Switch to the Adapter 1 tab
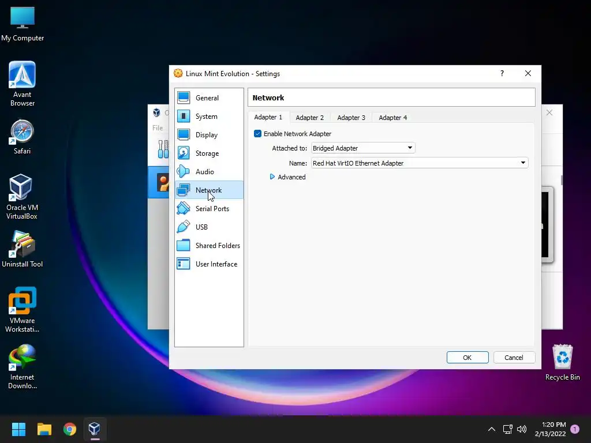 (268, 118)
